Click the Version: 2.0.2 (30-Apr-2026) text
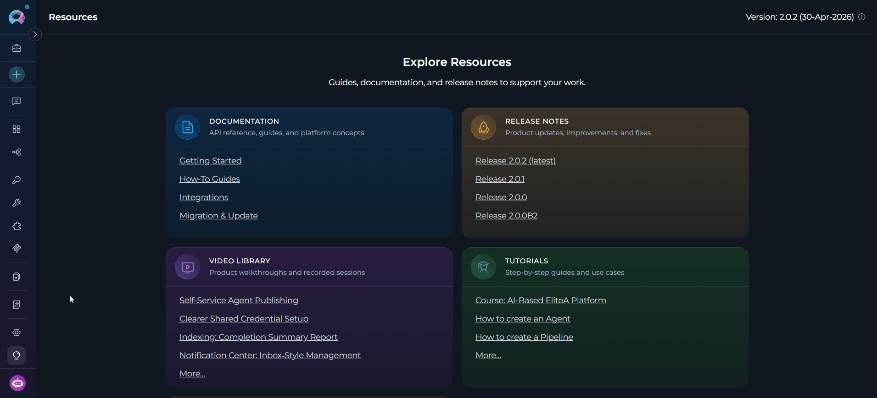 click(799, 17)
